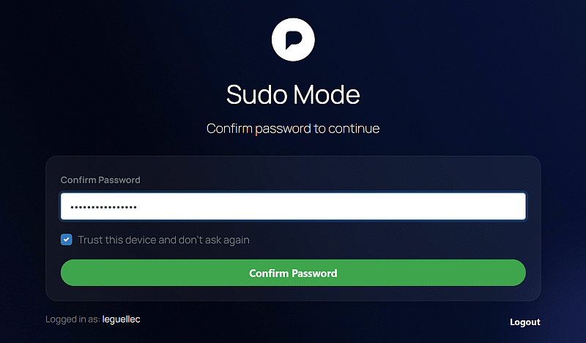This screenshot has width=586, height=343.
Task: Focus the Confirm Password input field
Action: click(293, 206)
